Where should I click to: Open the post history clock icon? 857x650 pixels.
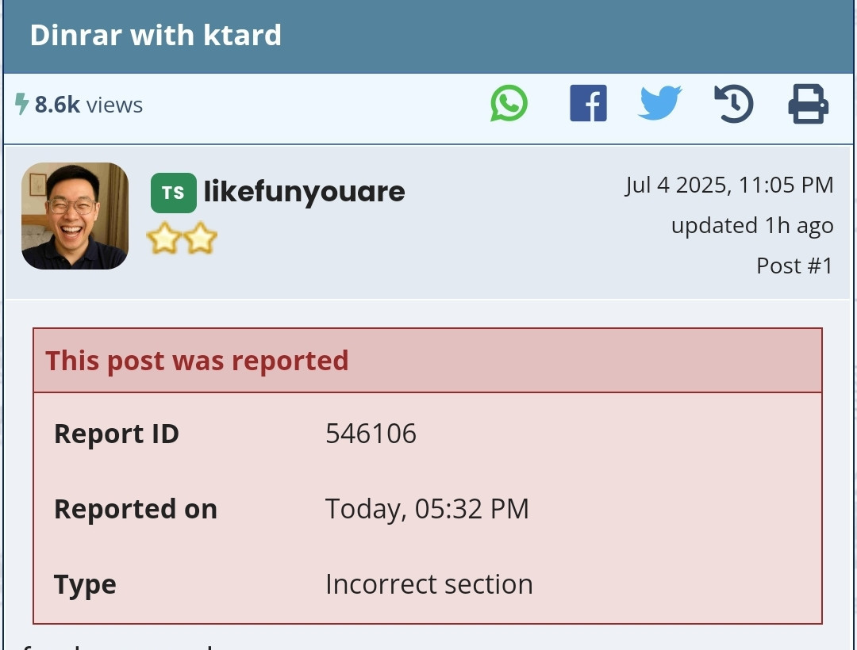point(734,103)
